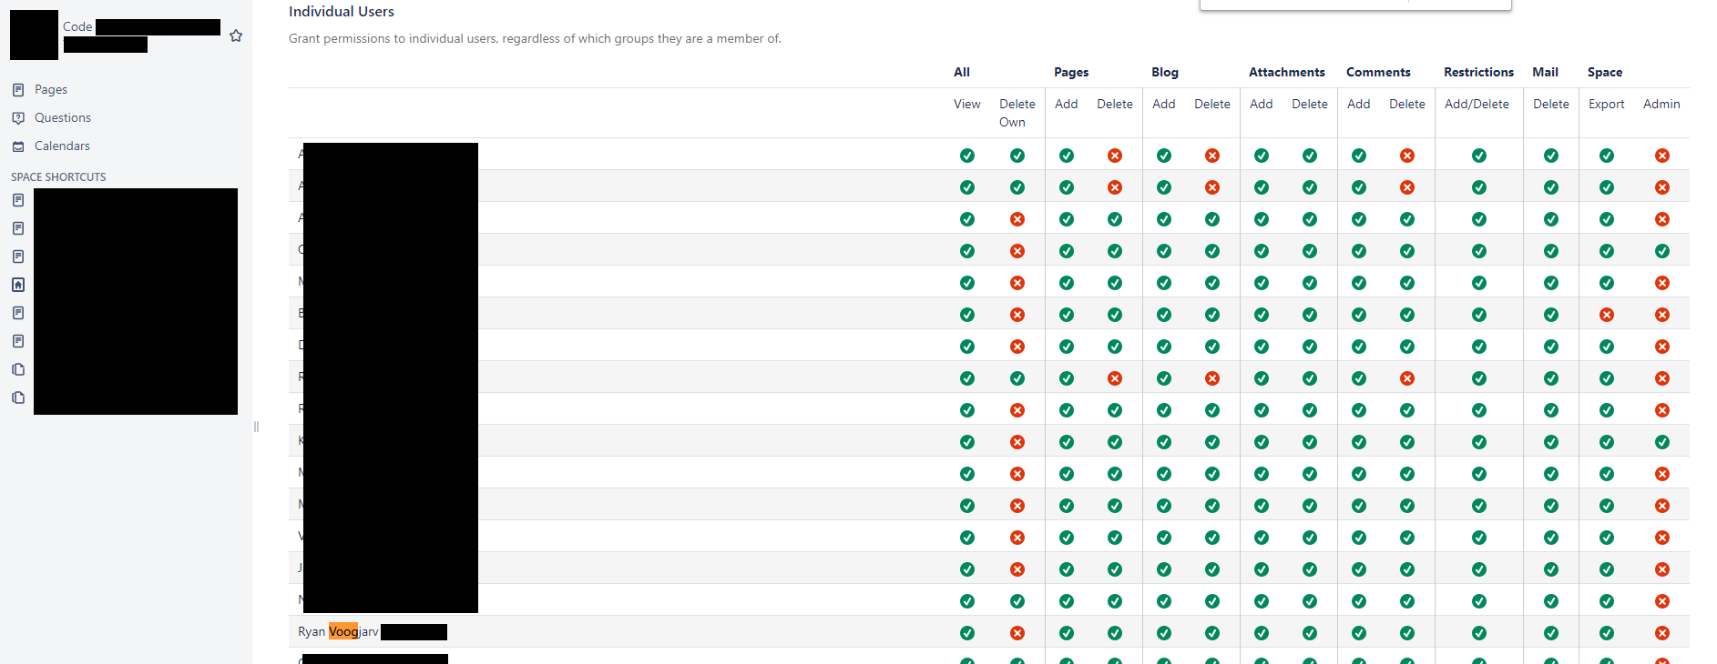The width and height of the screenshot is (1717, 664).
Task: Click the sidebar resize handle
Action: pos(256,427)
